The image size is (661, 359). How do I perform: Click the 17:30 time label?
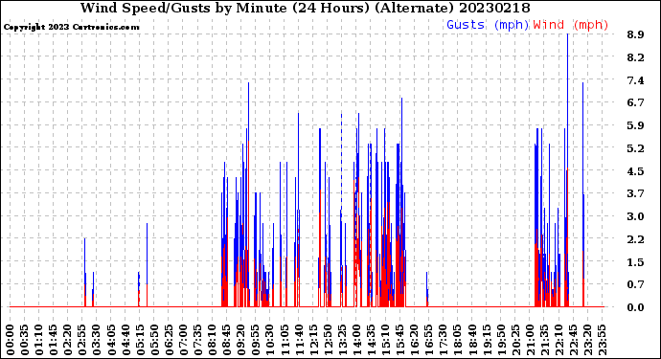[x=443, y=340]
